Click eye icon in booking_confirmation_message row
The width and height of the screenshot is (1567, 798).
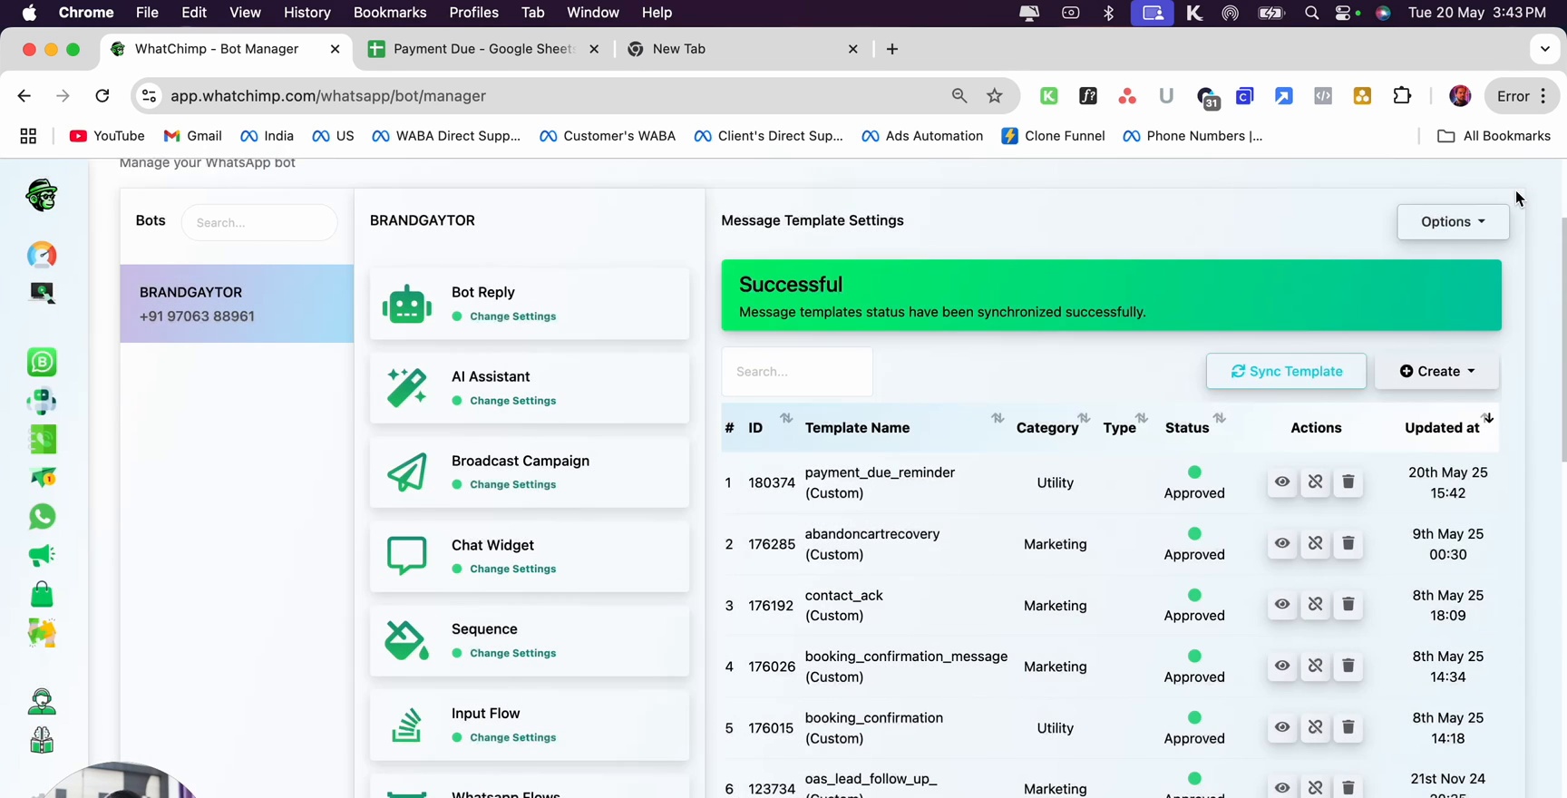(1281, 667)
